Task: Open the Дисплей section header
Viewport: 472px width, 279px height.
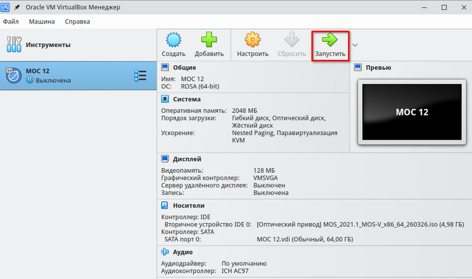Action: point(187,159)
